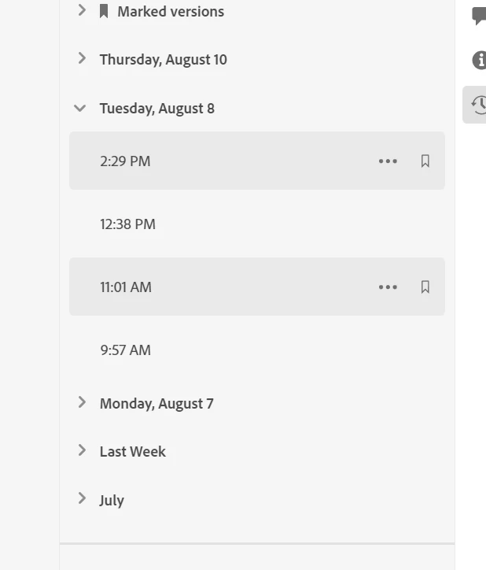Mark the 11:01 AM version with bookmark
Screen dimensions: 486x570
pyautogui.click(x=425, y=287)
